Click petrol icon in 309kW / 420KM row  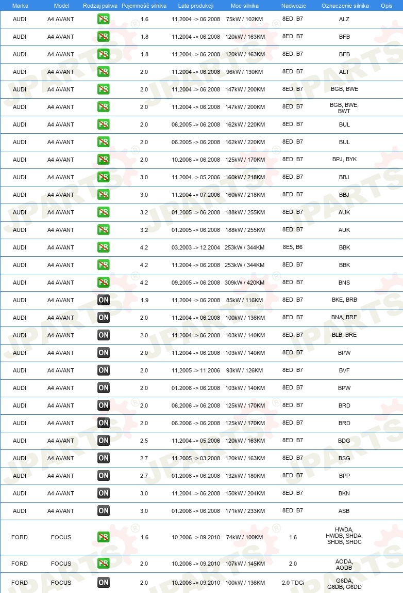[104, 283]
